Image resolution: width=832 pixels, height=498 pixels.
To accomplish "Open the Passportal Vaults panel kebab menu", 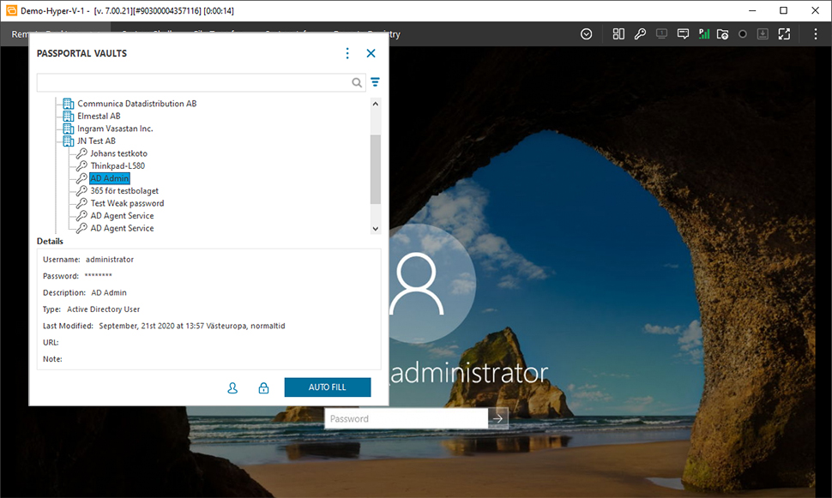I will pos(347,53).
